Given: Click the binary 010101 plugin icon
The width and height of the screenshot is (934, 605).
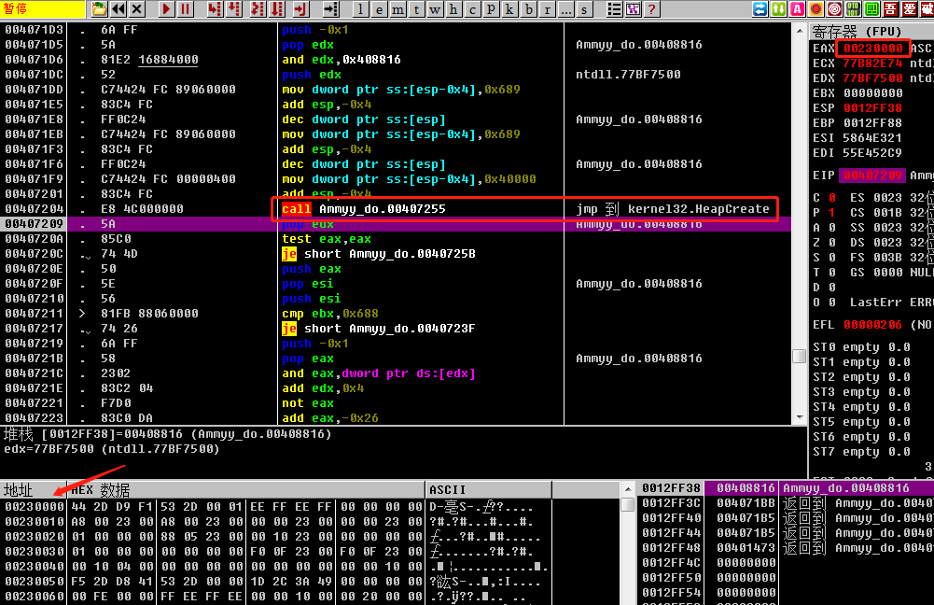Looking at the screenshot, I should (x=853, y=9).
